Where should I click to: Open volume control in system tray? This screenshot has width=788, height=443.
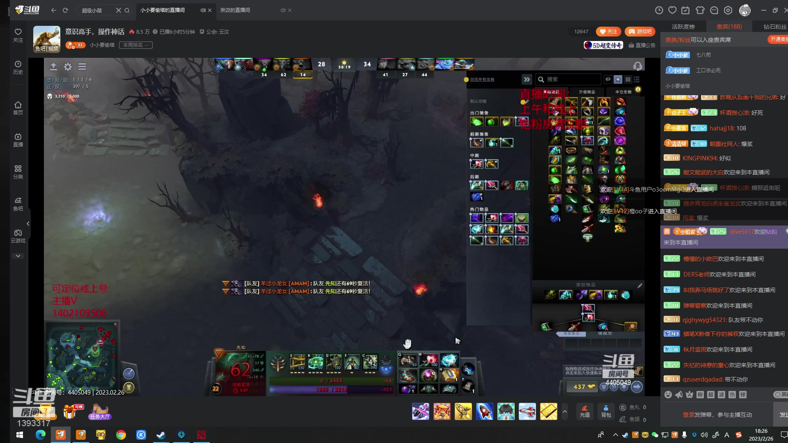pos(704,435)
